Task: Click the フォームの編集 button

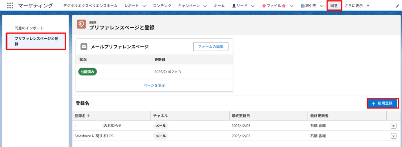Action: tap(211, 47)
